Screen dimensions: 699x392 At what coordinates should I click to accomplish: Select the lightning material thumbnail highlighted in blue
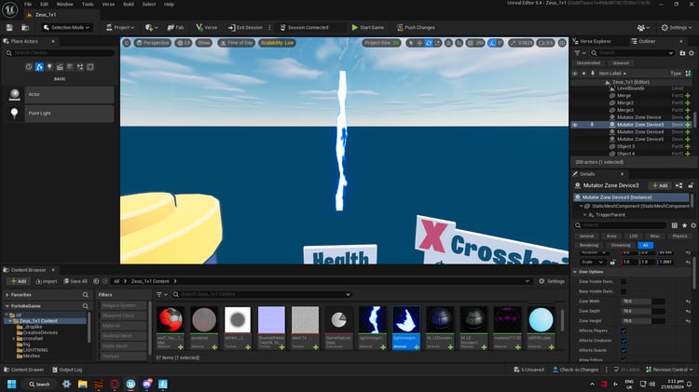point(405,328)
